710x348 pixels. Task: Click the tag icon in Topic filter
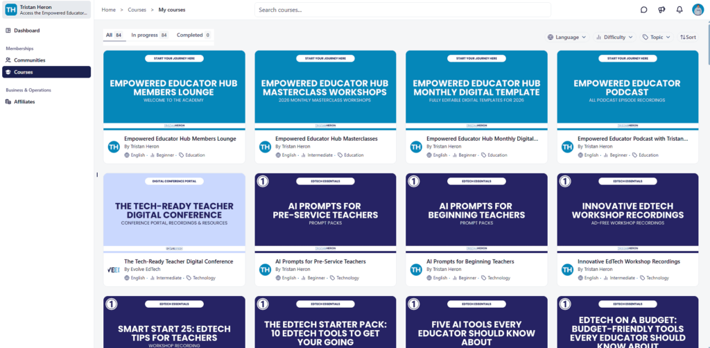pyautogui.click(x=646, y=37)
